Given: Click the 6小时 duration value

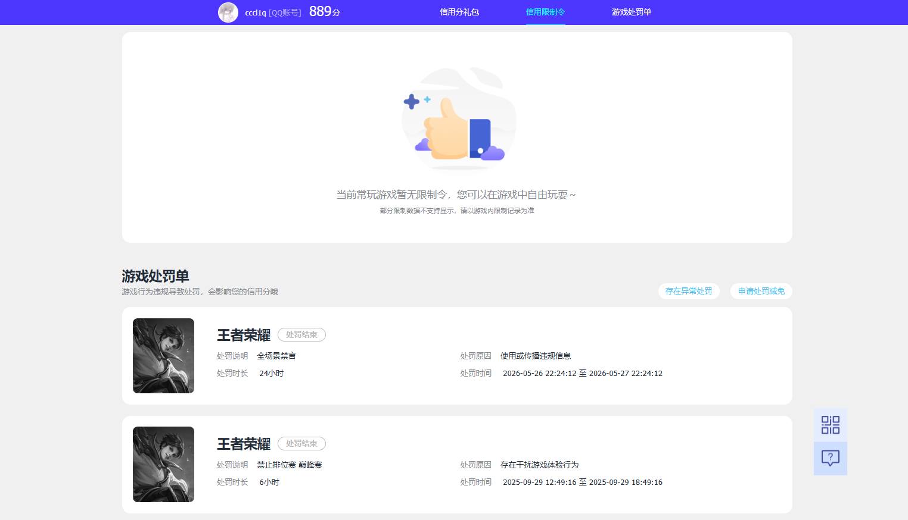Looking at the screenshot, I should [269, 482].
